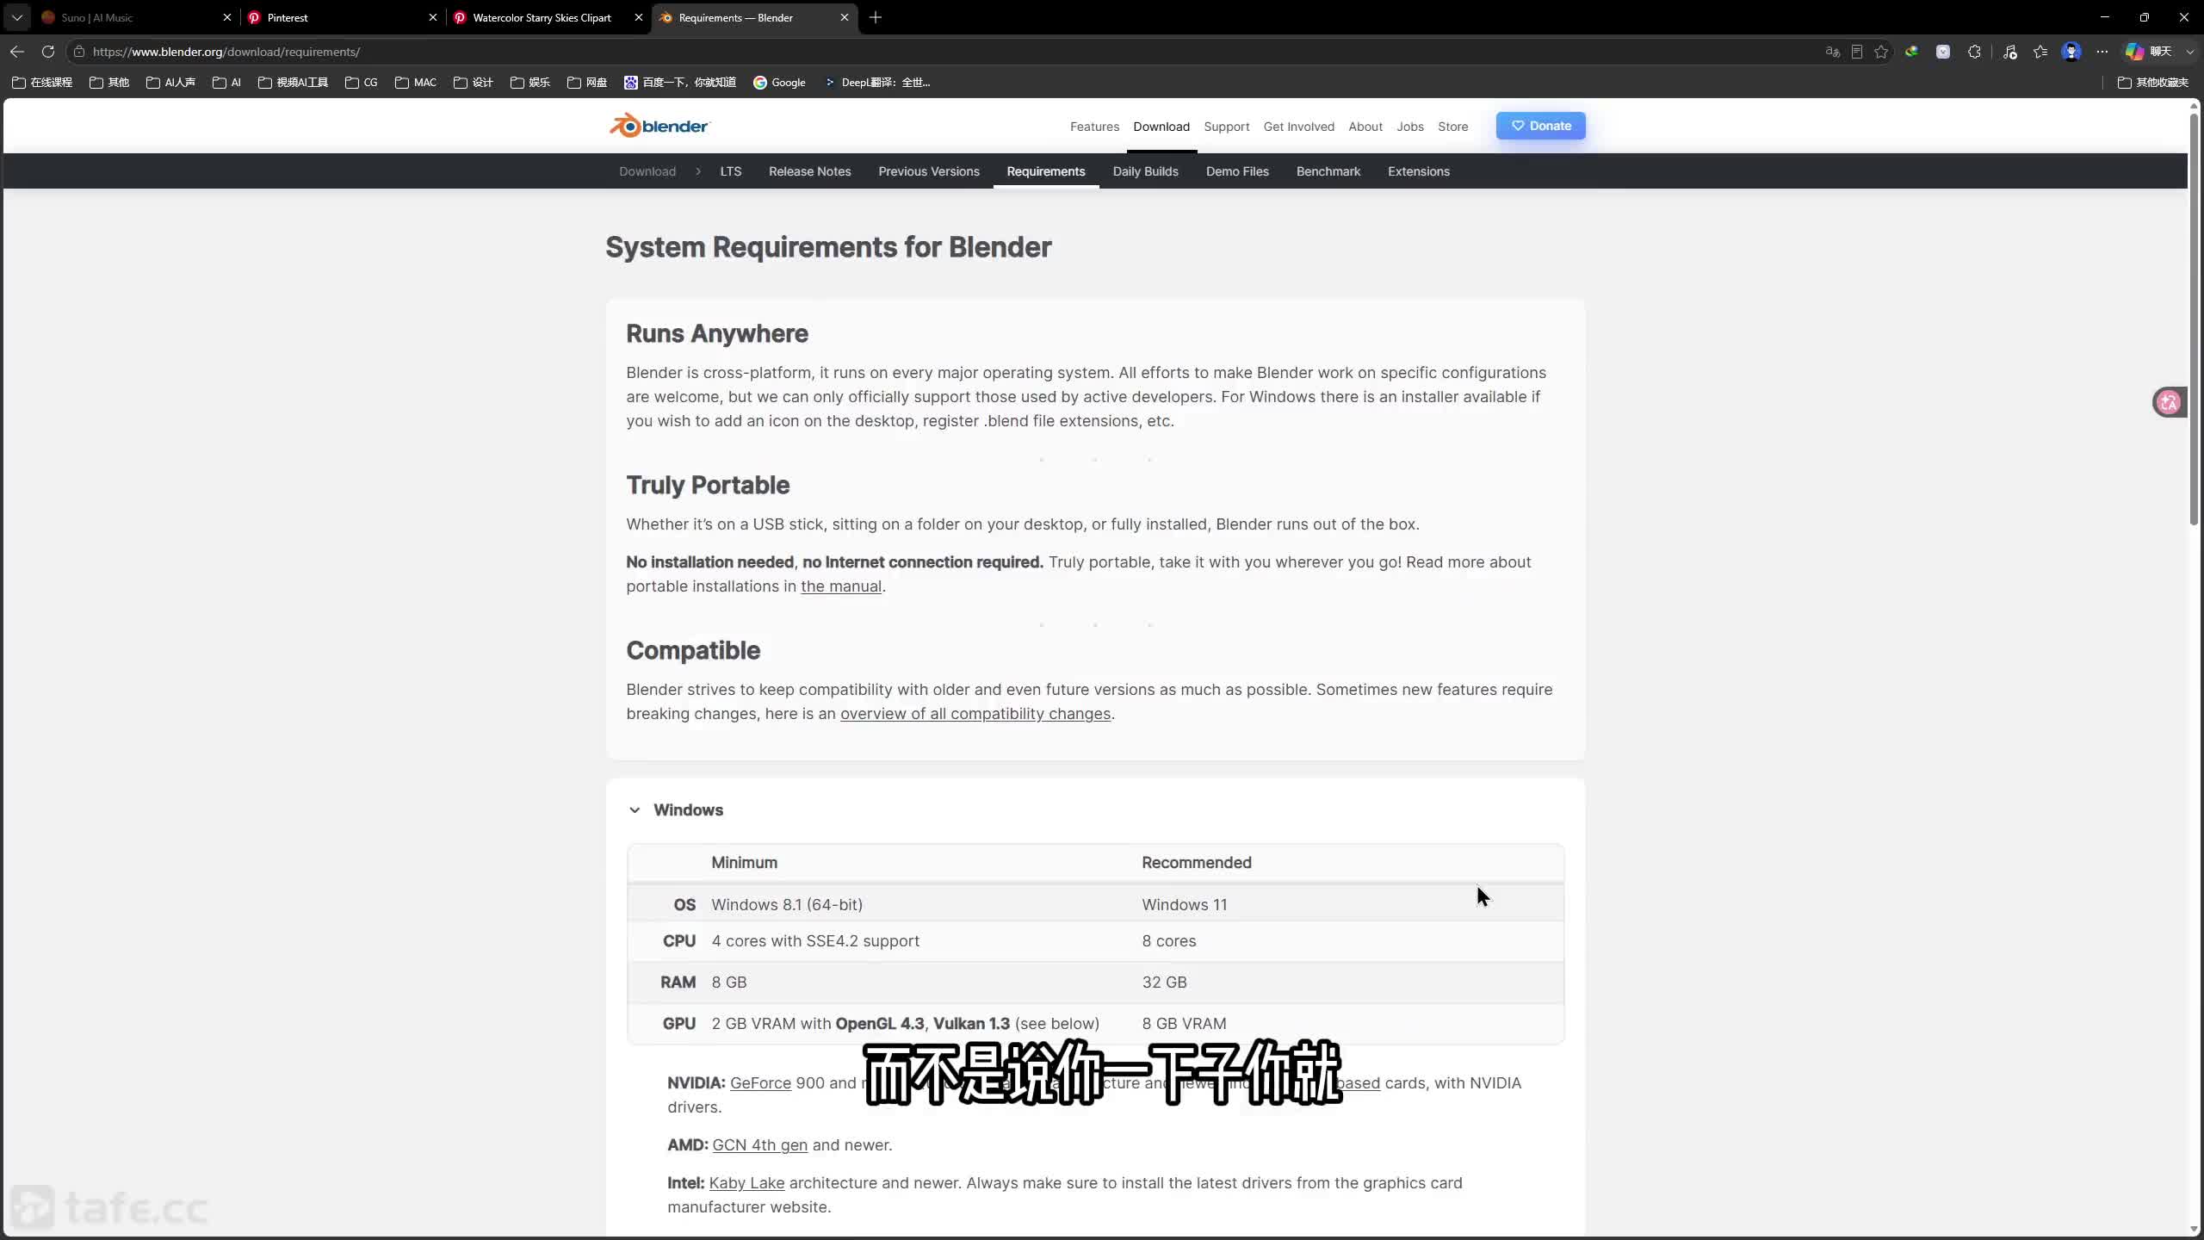2204x1240 pixels.
Task: Click the vertical page scrollbar thumb
Action: point(2195,319)
